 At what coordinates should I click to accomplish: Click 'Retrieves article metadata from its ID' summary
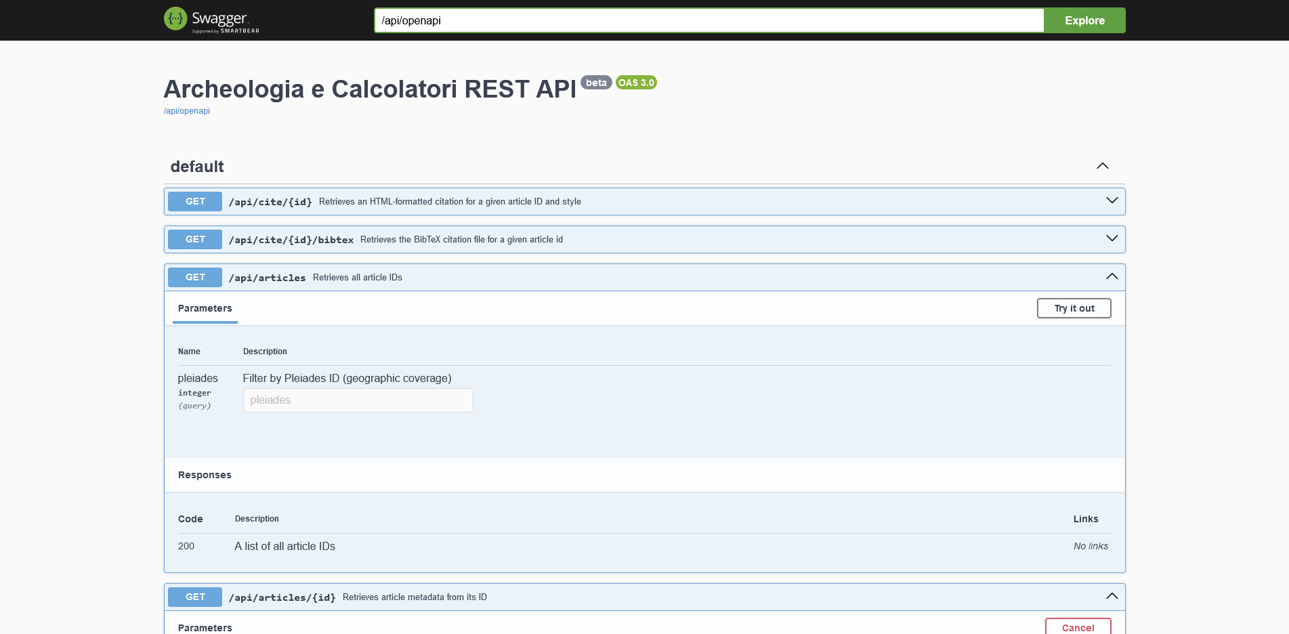[415, 597]
